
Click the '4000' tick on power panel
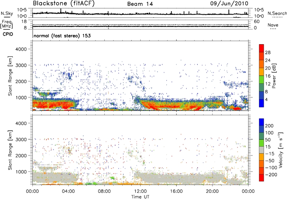pyautogui.click(x=21, y=49)
